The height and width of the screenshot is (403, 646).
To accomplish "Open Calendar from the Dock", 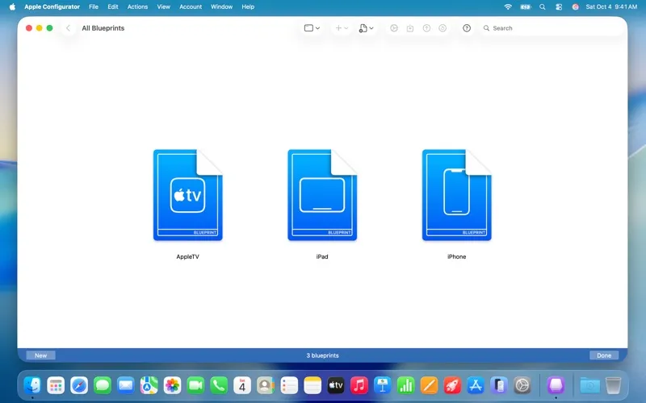I will click(x=242, y=385).
